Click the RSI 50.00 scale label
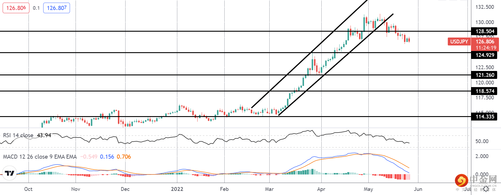The height and width of the screenshot is (195, 501). coord(482,141)
